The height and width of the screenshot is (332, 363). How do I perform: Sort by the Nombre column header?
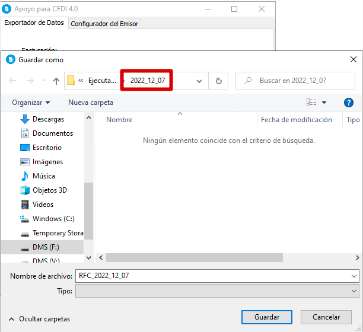pyautogui.click(x=119, y=120)
